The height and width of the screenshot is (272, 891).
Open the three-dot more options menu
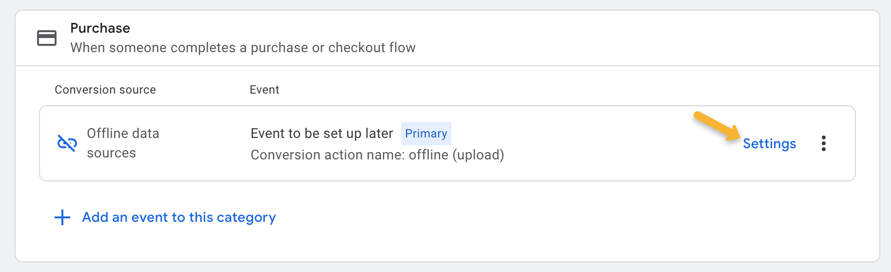coord(823,143)
